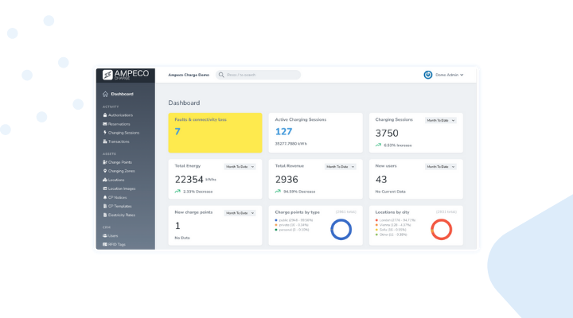Click the trend arrow under Total Revenue
The image size is (573, 318).
[278, 192]
